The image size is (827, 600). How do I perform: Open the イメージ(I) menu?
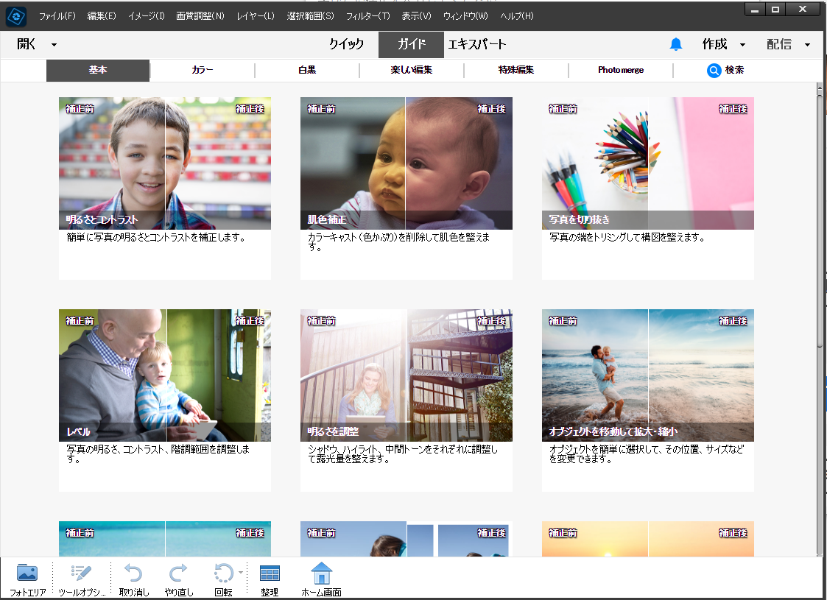click(x=146, y=15)
